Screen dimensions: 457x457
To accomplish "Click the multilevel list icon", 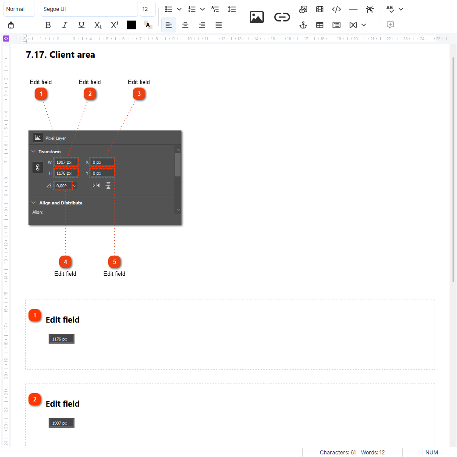I will pyautogui.click(x=215, y=9).
